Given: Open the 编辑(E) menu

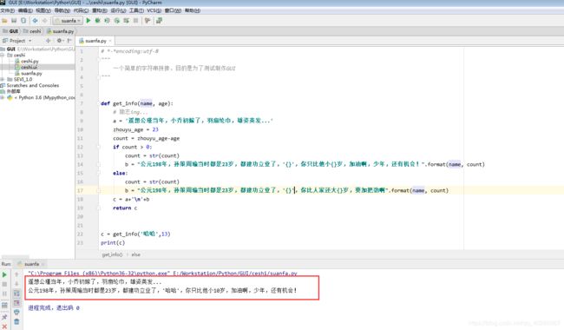Looking at the screenshot, I should coord(25,10).
